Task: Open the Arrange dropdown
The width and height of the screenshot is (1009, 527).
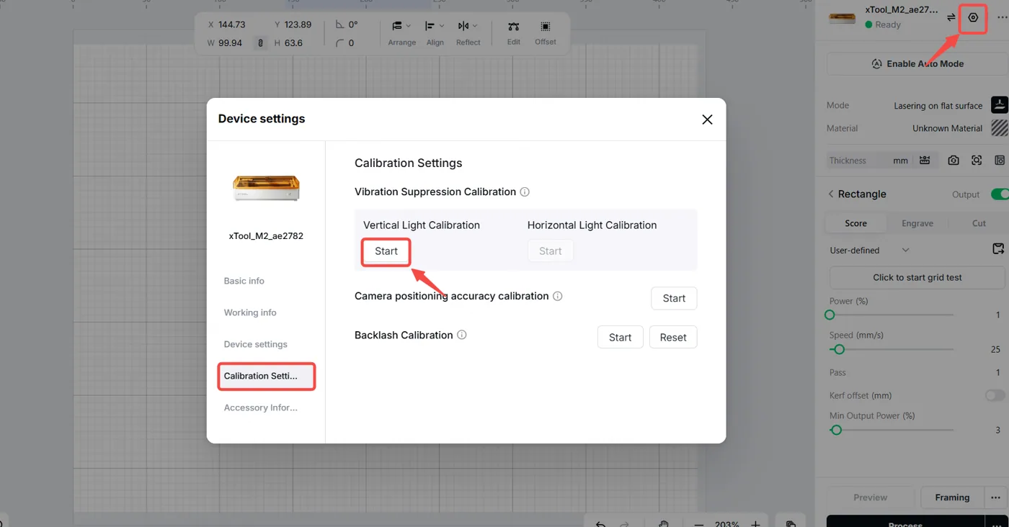Action: click(401, 32)
